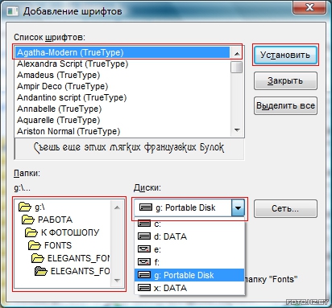The width and height of the screenshot is (332, 308).
Task: Click folder tree scroll down arrow
Action: click(117, 281)
